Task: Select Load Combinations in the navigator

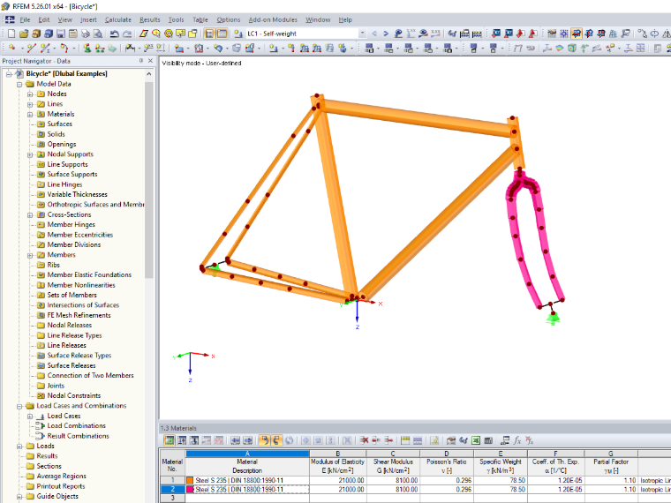Action: (76, 425)
